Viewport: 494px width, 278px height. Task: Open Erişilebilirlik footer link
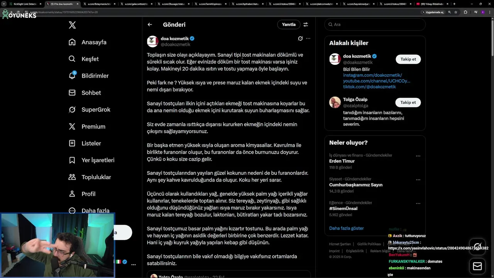pyautogui.click(x=355, y=251)
